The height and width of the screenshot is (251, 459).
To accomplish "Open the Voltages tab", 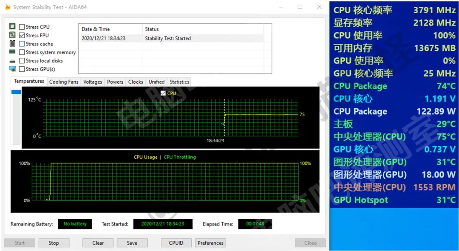I will [92, 82].
